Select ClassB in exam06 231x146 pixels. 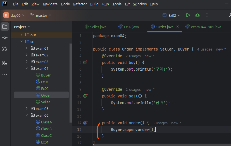click(x=44, y=129)
